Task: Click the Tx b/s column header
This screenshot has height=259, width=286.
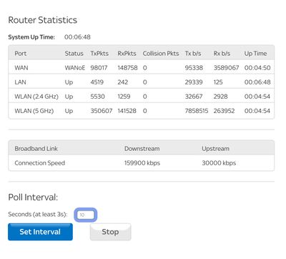Action: click(x=193, y=54)
